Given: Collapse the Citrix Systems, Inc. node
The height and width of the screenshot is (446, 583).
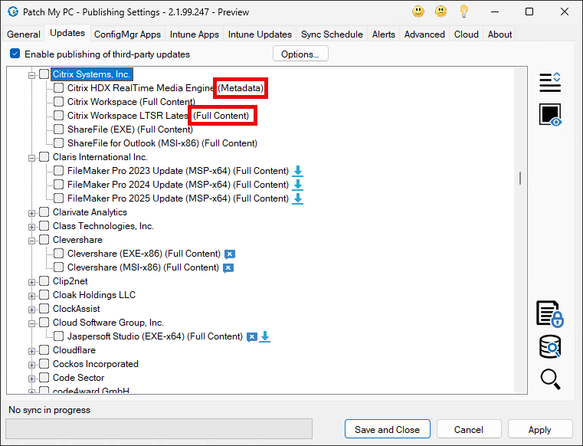Looking at the screenshot, I should point(31,75).
